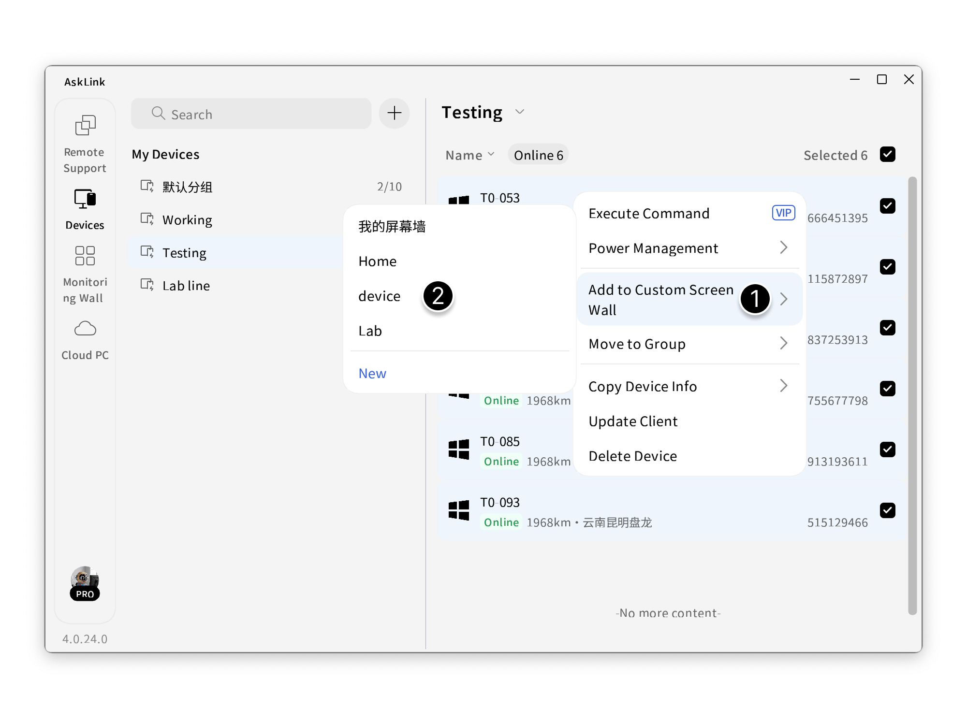Click the New screen wall link
The width and height of the screenshot is (967, 725).
coord(372,374)
